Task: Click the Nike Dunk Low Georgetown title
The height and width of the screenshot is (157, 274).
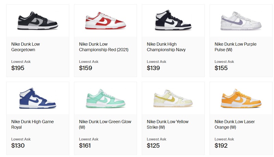Action: [x=25, y=47]
